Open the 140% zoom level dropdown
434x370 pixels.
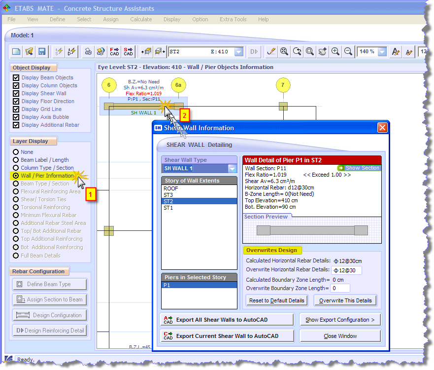pyautogui.click(x=382, y=52)
